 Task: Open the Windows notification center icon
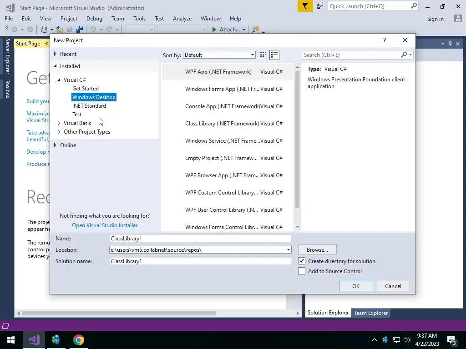(452, 340)
